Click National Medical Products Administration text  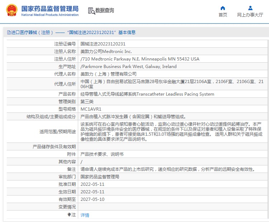[50, 15]
